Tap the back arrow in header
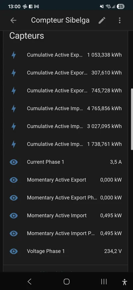This screenshot has height=290, width=133. coord(13,20)
